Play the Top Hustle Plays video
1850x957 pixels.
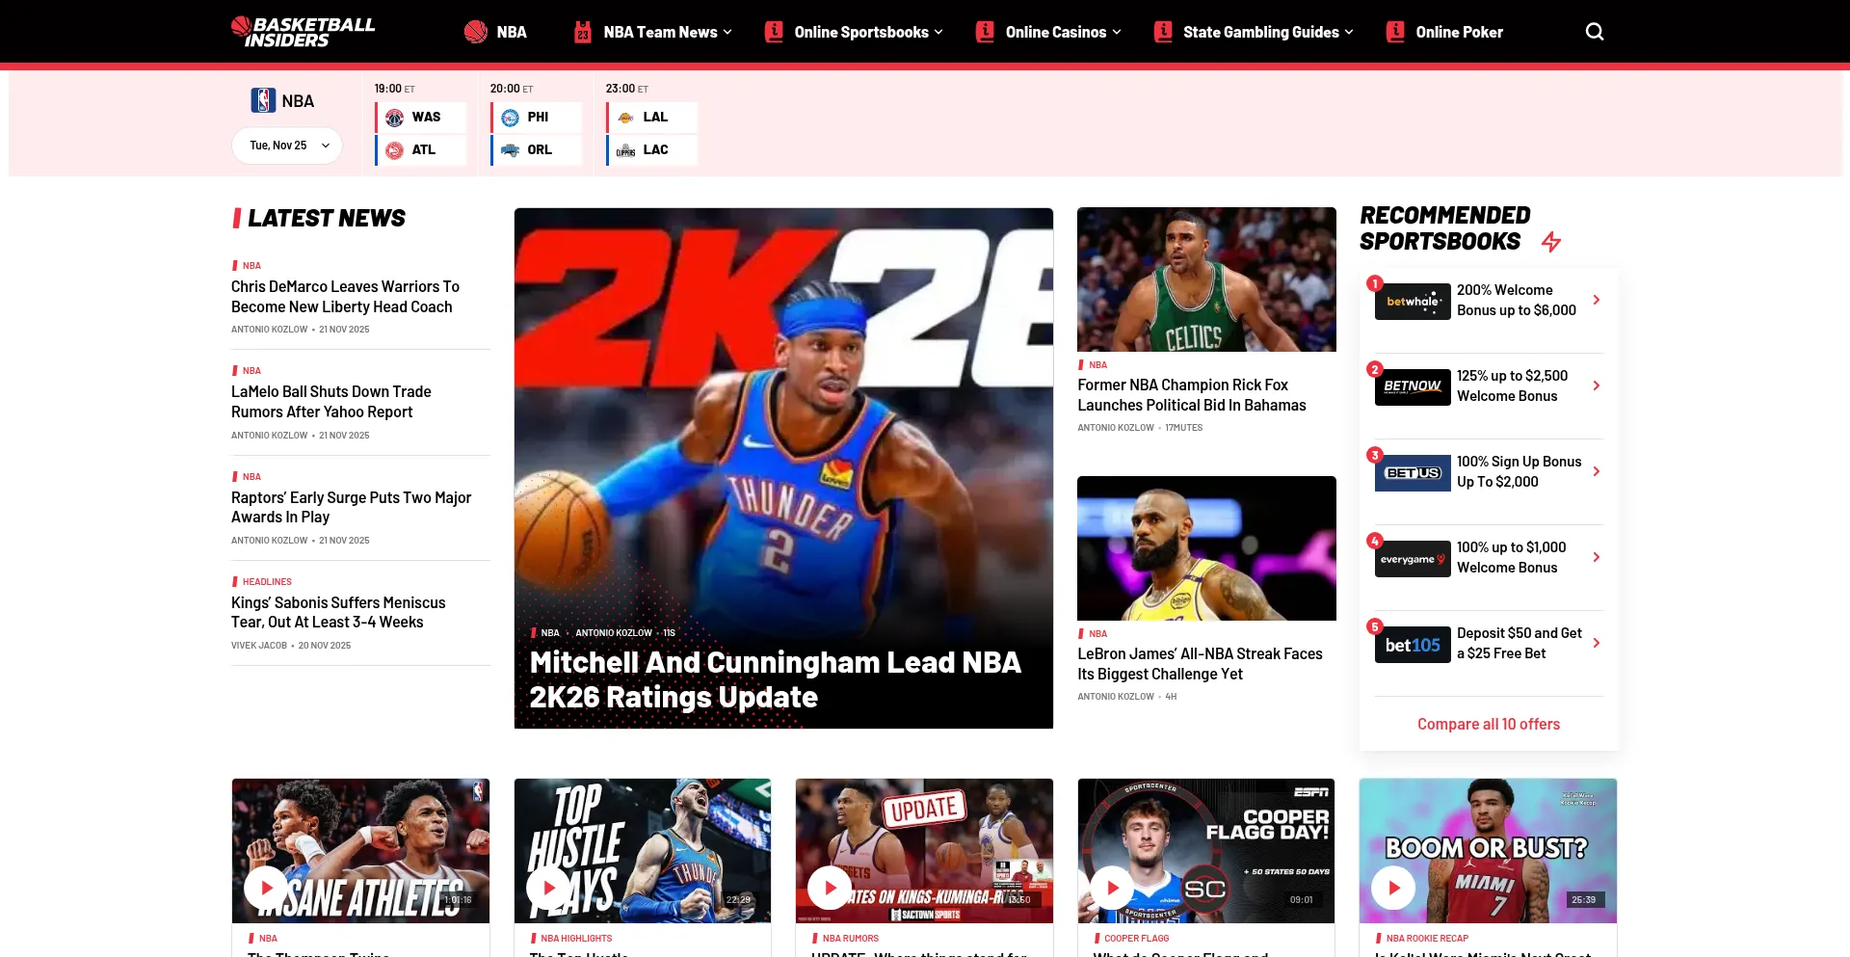click(548, 888)
